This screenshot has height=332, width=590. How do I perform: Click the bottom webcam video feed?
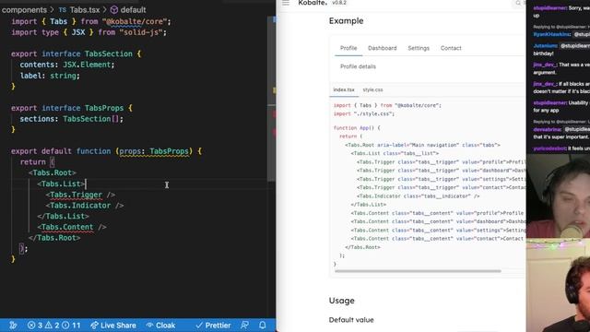tap(558, 285)
